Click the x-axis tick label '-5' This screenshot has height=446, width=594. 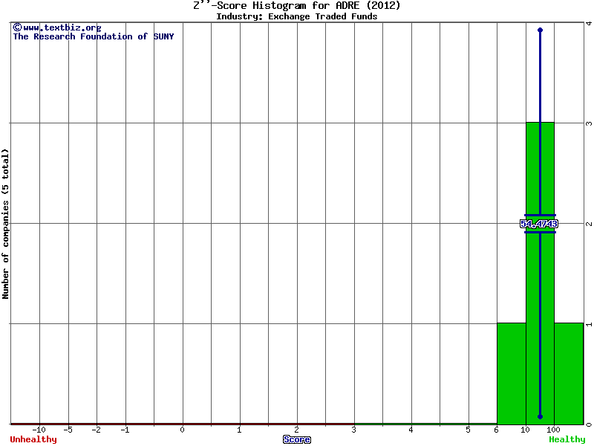[x=68, y=430]
